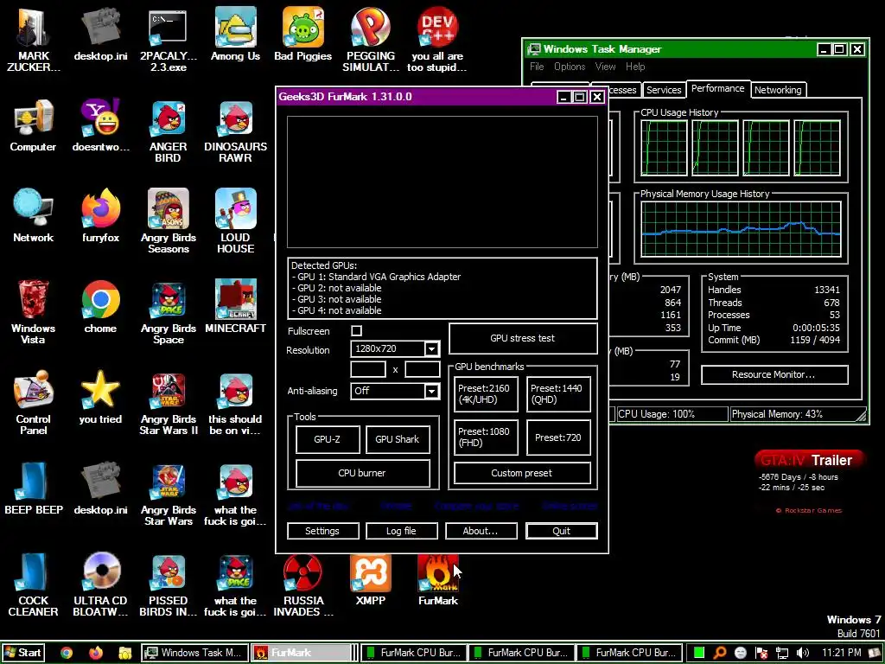Run the Preset:720 benchmark
Image resolution: width=885 pixels, height=664 pixels.
[x=558, y=437]
